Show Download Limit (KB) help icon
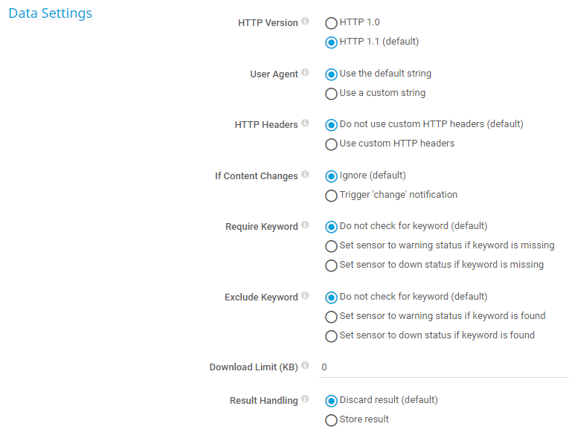Image resolution: width=569 pixels, height=438 pixels. [306, 367]
